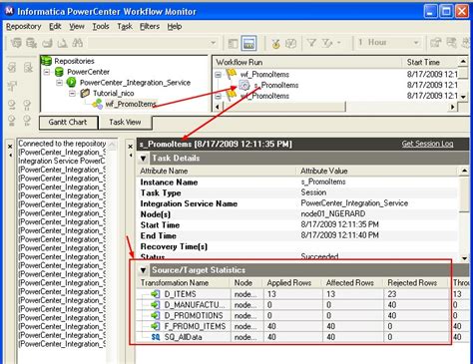Click the node01_NGERARD attribute value
The height and width of the screenshot is (364, 473).
(333, 213)
